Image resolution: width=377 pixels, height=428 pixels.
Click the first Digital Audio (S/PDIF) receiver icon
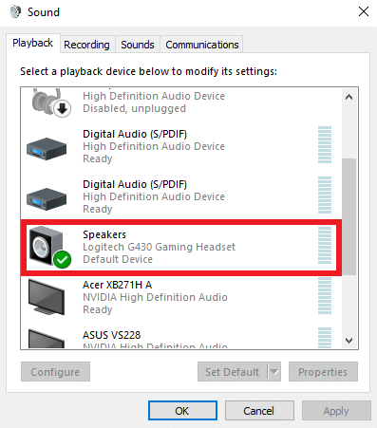(47, 149)
